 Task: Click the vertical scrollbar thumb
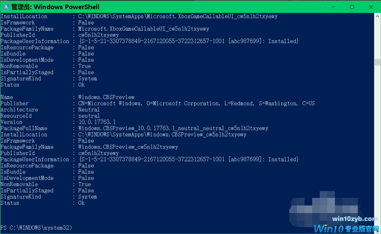[x=377, y=62]
